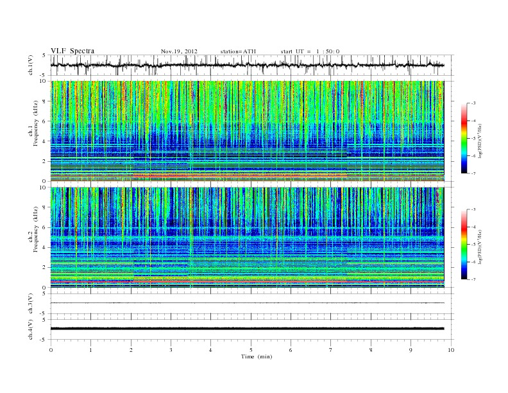
Task: Select the "ch.3(V)" axis label
Action: 31,304
